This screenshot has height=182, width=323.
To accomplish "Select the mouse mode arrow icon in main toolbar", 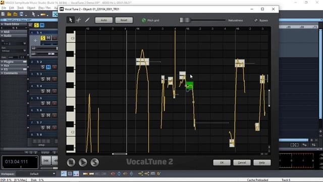I will point(33,14).
